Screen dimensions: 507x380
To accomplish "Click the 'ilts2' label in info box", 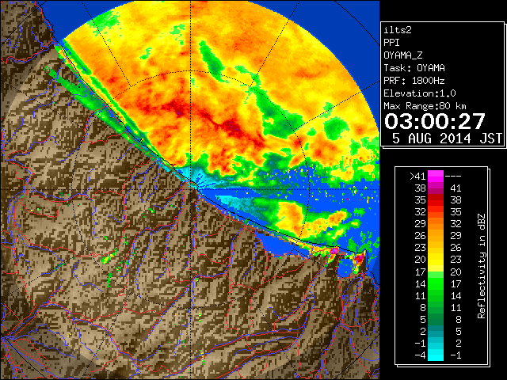I will [x=398, y=30].
